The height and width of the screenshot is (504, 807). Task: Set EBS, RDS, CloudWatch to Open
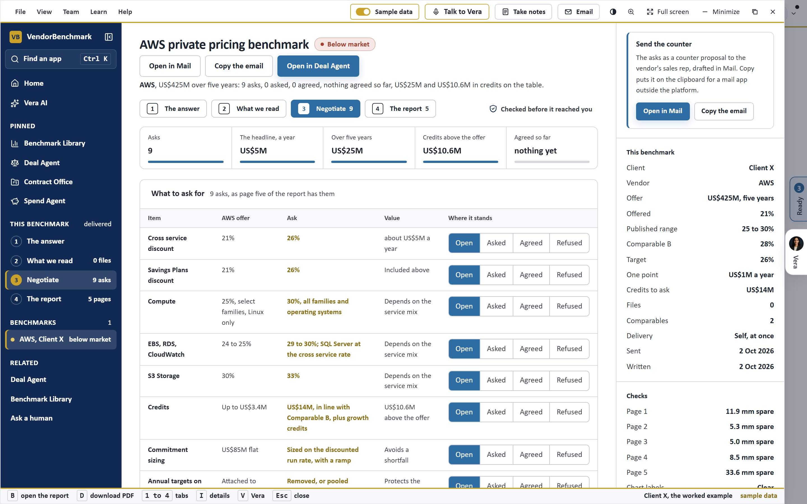(x=464, y=349)
